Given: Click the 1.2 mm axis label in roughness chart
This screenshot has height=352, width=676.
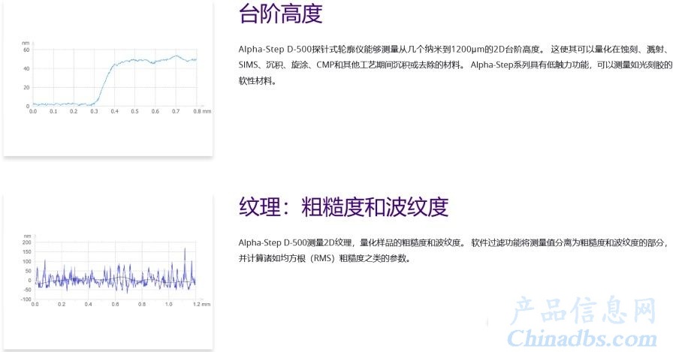Looking at the screenshot, I should [x=201, y=304].
